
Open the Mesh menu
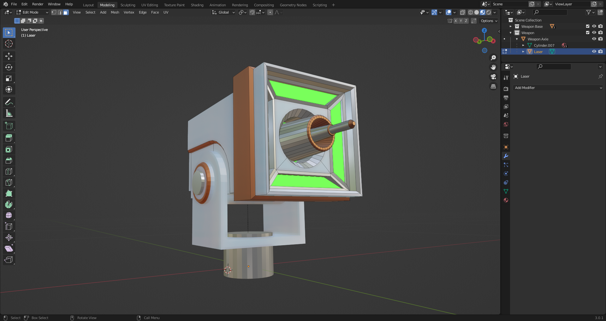coord(115,12)
